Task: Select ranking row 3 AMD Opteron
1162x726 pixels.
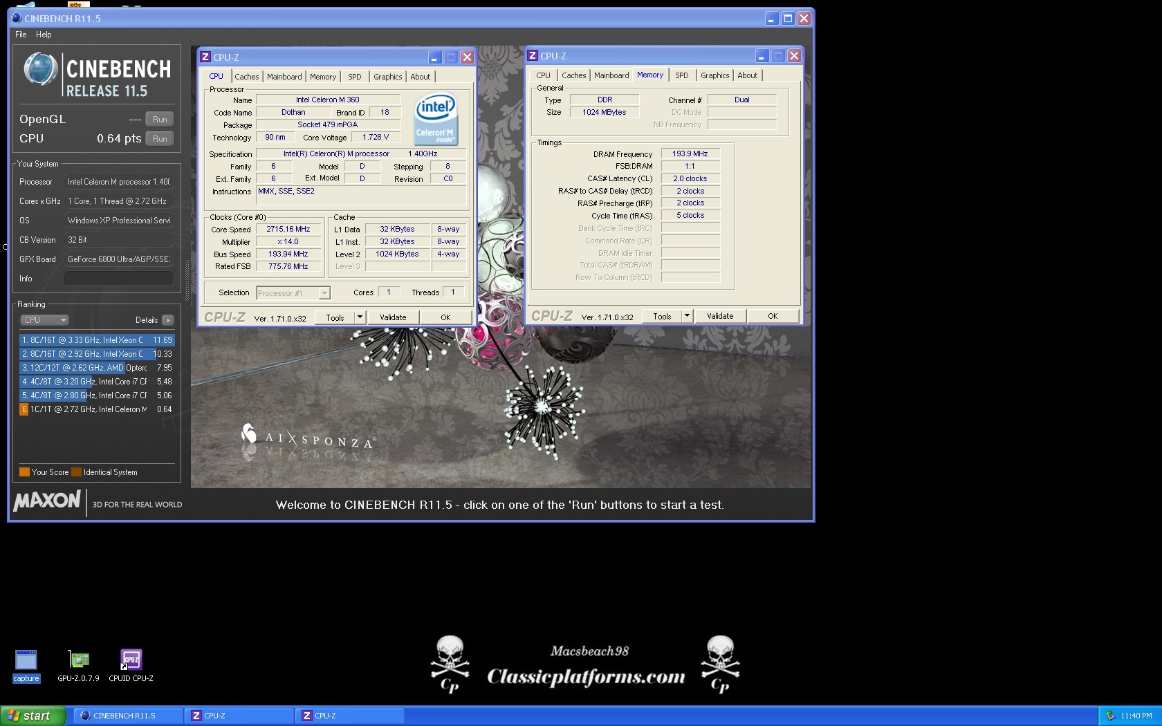Action: (97, 368)
